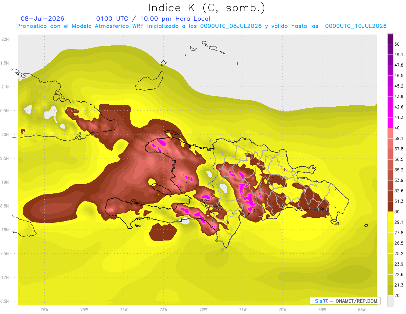Click the '26.5' colorbar label

coord(399,243)
